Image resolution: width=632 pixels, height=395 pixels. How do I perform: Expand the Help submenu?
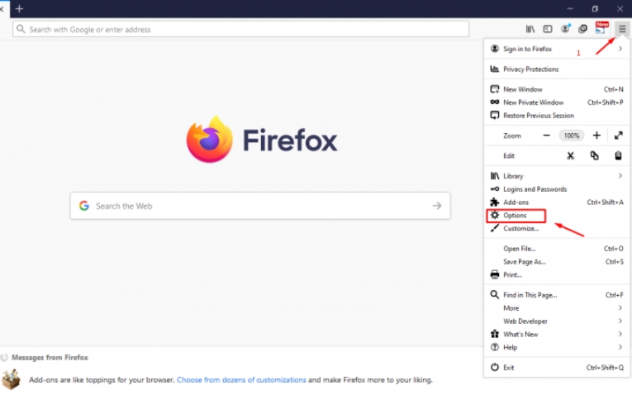[620, 347]
